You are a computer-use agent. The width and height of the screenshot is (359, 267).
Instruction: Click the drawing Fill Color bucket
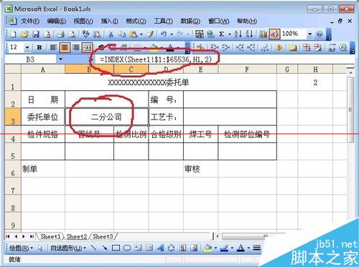pos(208,248)
